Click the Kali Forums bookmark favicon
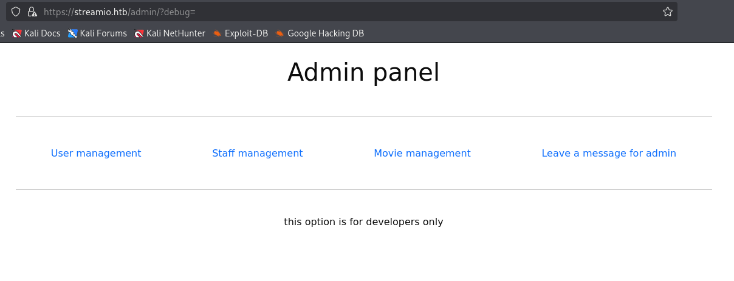734x281 pixels. [73, 33]
